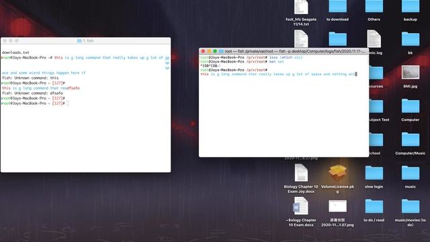Click the 'man set' command line
Image resolution: width=430 pixels, height=242 pixels.
(x=276, y=62)
